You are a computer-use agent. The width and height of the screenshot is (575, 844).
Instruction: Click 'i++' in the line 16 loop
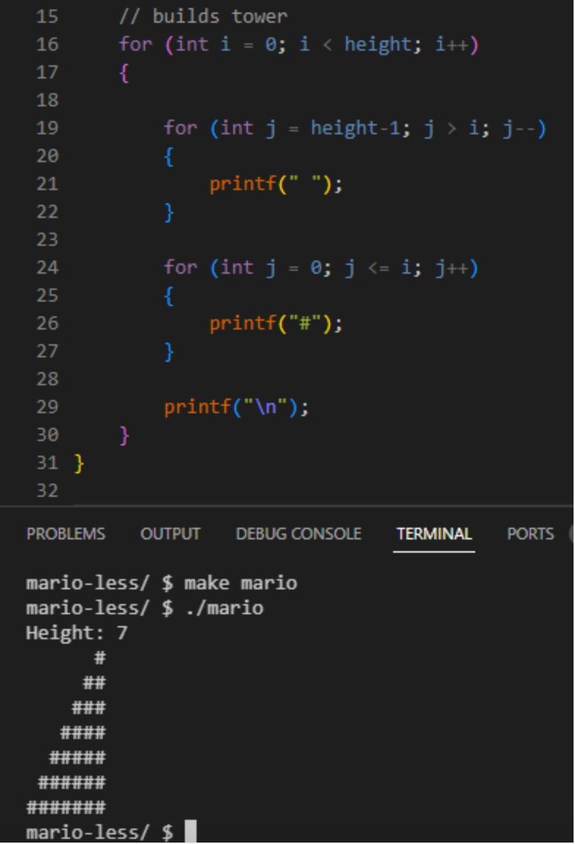(x=451, y=44)
